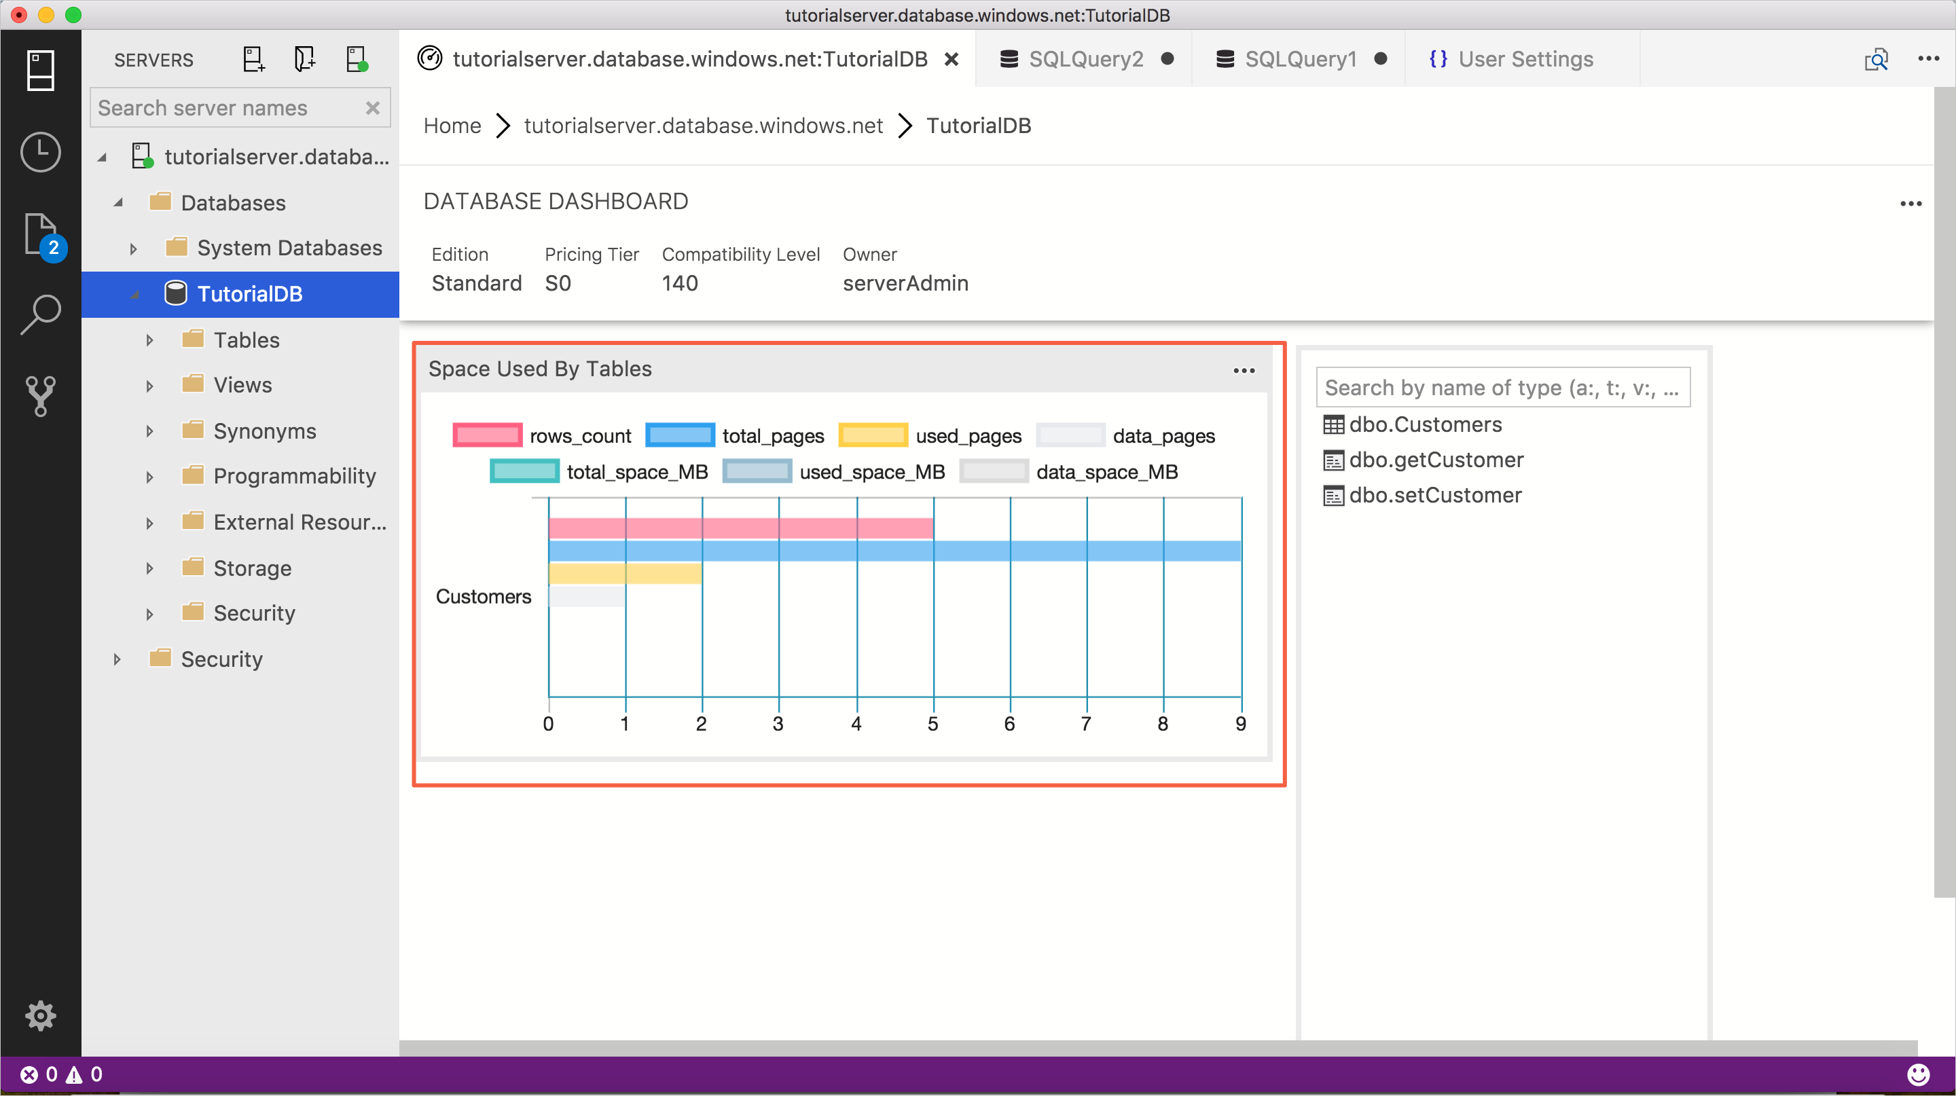Screen dimensions: 1956x1096
Task: Open the Search magnifier in activity bar
Action: click(40, 314)
